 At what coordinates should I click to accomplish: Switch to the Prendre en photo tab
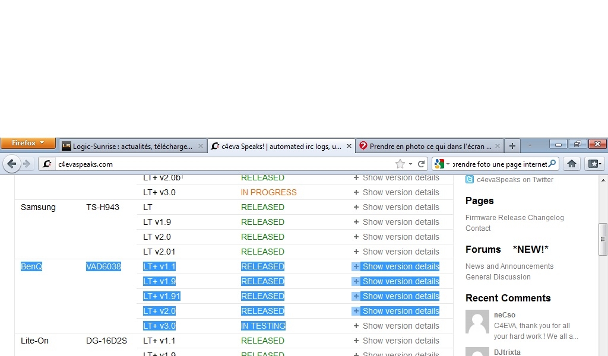(x=430, y=146)
